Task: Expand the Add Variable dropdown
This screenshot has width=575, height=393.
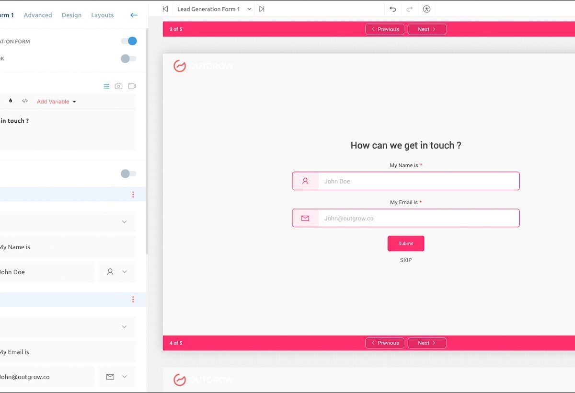Action: (x=57, y=102)
